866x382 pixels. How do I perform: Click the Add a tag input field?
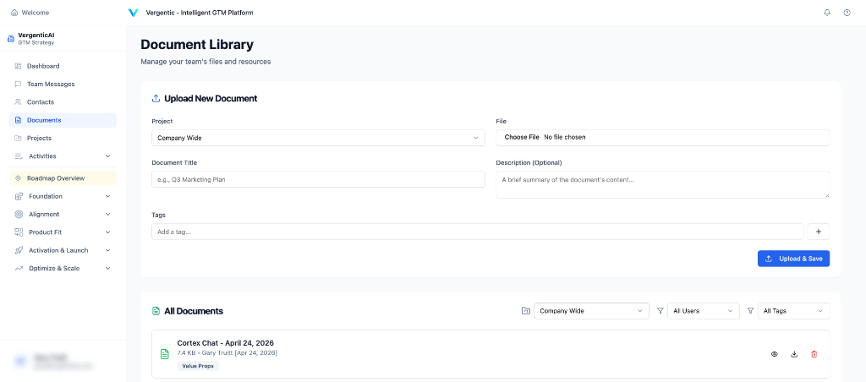pos(478,232)
